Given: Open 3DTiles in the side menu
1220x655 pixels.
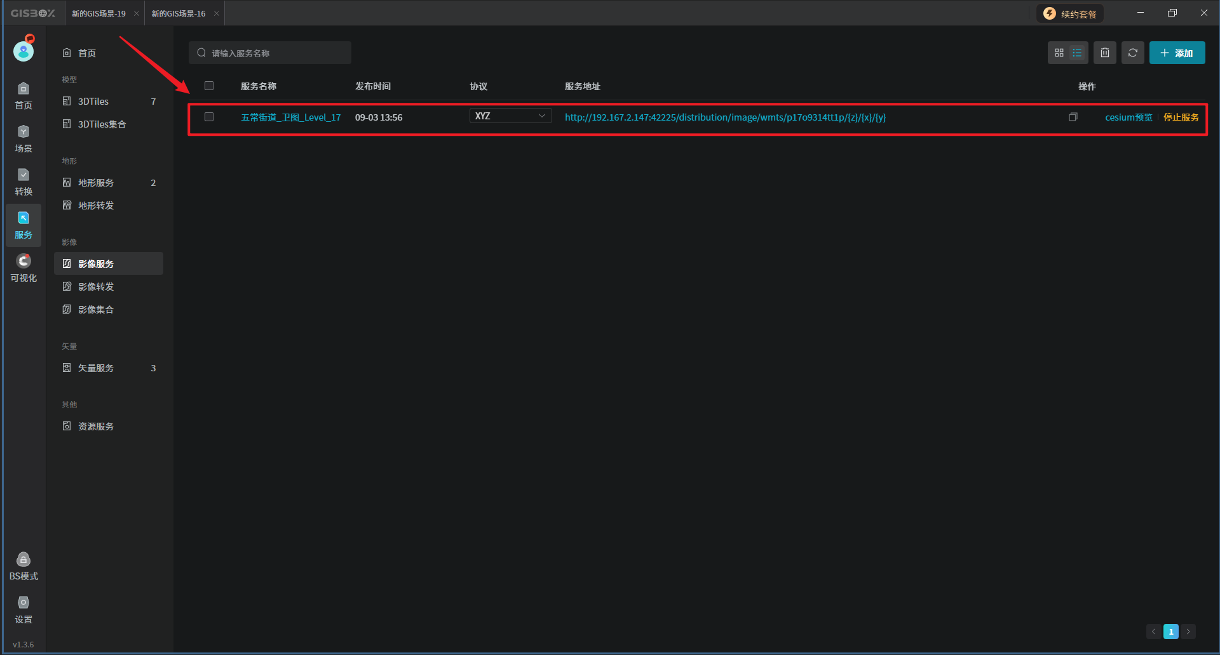Looking at the screenshot, I should tap(93, 102).
